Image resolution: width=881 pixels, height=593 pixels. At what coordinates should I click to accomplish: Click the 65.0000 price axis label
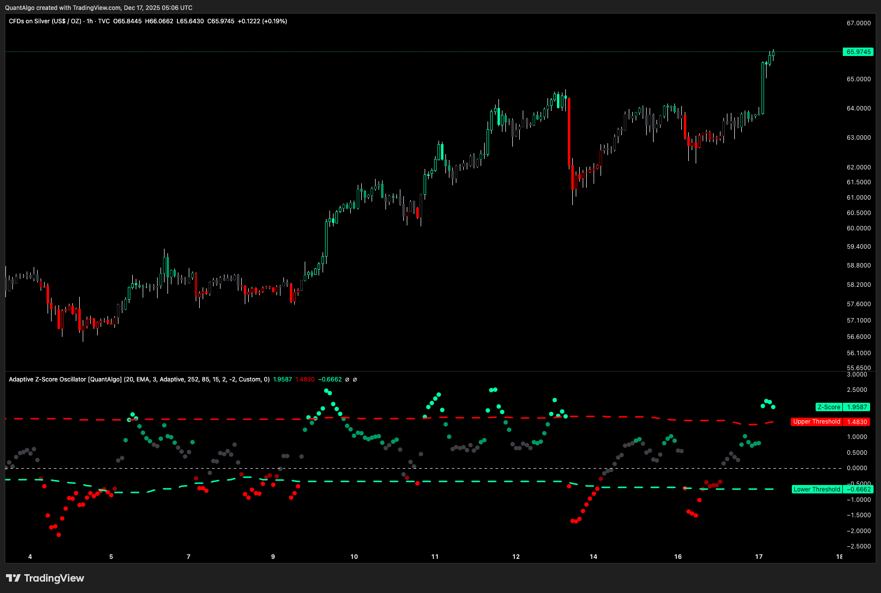tap(859, 79)
